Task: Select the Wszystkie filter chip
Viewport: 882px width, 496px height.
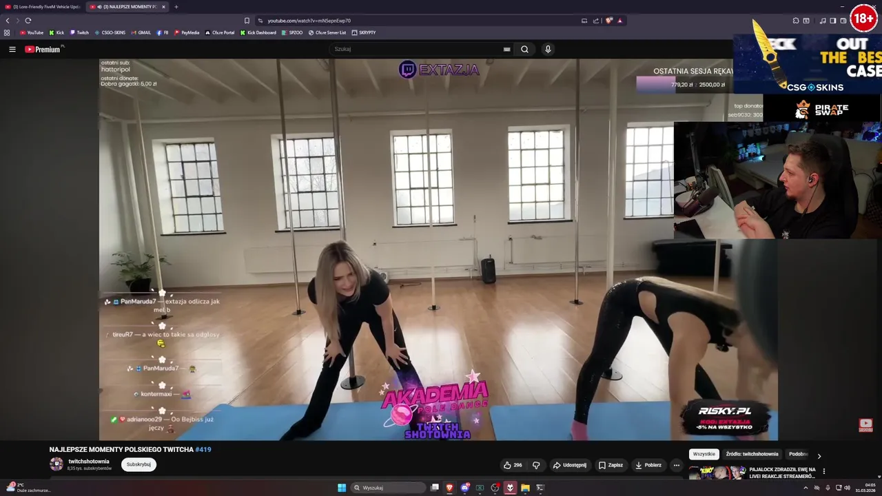Action: coord(704,454)
